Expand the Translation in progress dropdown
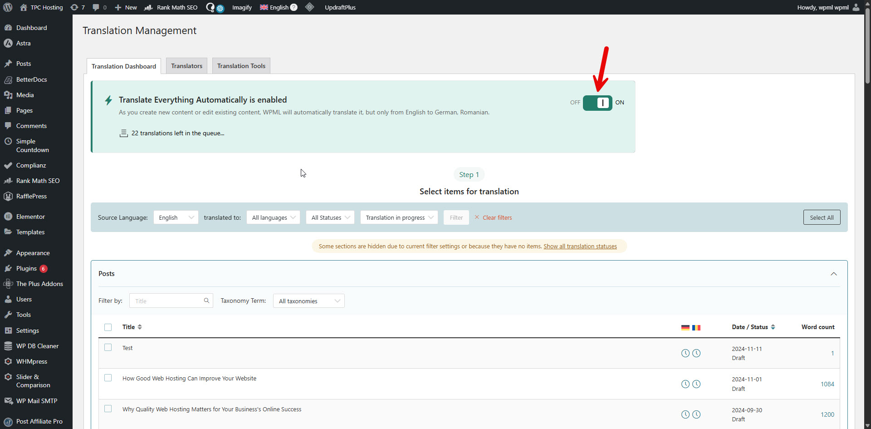 399,217
